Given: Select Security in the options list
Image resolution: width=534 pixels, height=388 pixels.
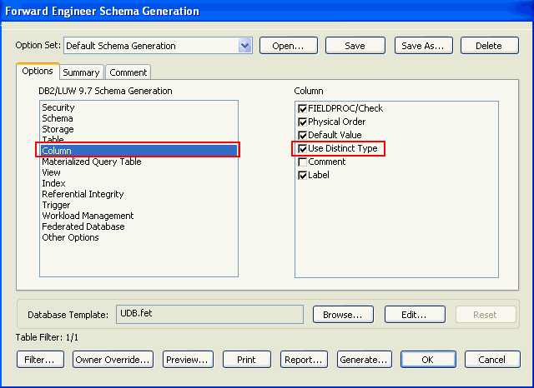Looking at the screenshot, I should (x=58, y=107).
